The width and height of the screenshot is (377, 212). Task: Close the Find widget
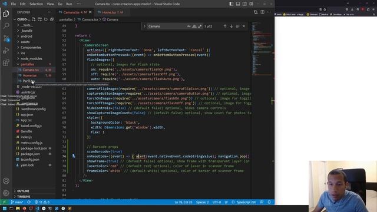pyautogui.click(x=244, y=26)
